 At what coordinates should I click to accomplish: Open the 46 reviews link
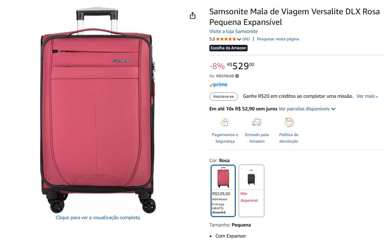coord(246,39)
